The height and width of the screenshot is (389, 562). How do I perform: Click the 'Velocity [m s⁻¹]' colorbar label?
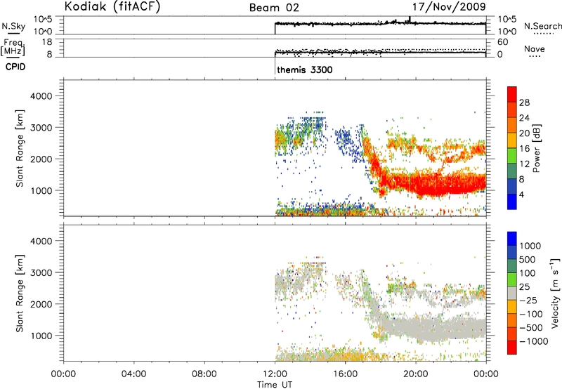click(555, 293)
